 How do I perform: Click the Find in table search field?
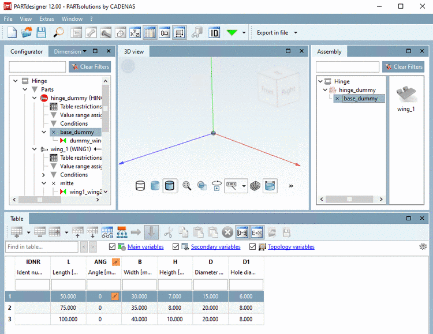click(42, 247)
